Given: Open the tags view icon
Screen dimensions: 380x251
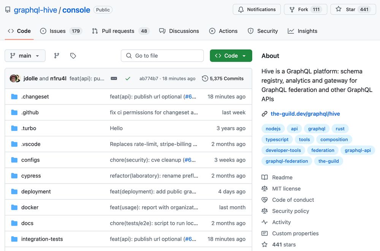Looking at the screenshot, I should (73, 56).
